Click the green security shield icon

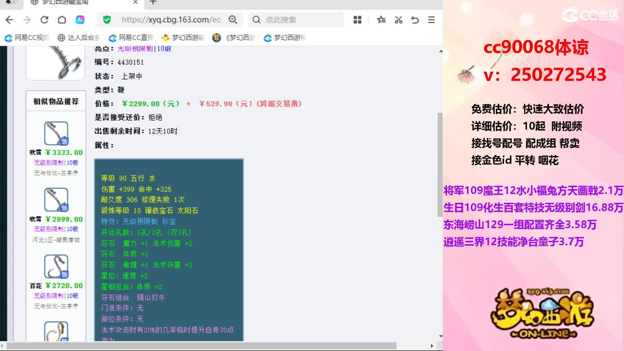tap(107, 19)
